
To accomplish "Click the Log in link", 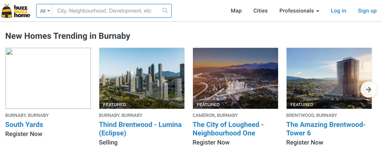I will point(338,11).
